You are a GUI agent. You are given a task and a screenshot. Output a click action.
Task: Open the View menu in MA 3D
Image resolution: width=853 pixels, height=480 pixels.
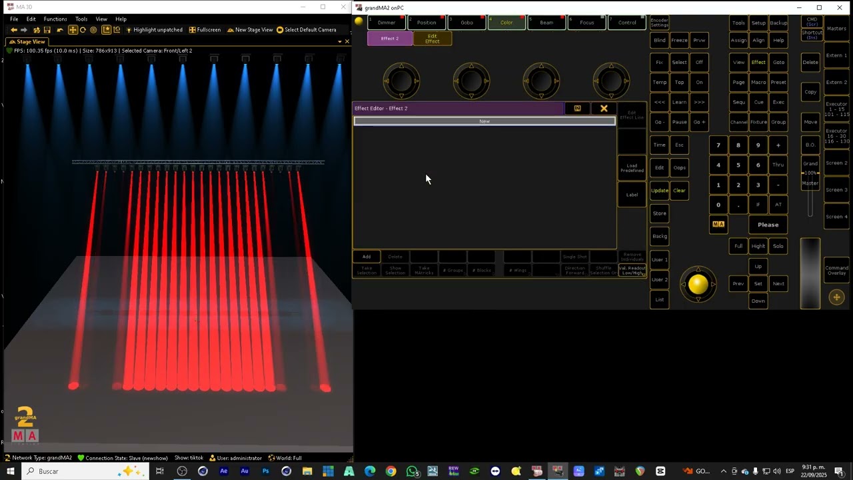[101, 19]
